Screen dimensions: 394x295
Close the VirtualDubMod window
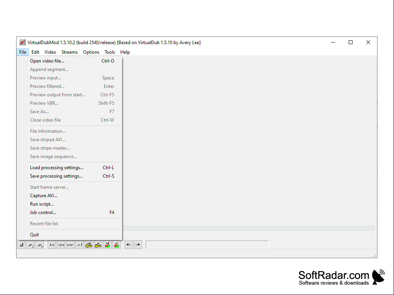click(368, 43)
